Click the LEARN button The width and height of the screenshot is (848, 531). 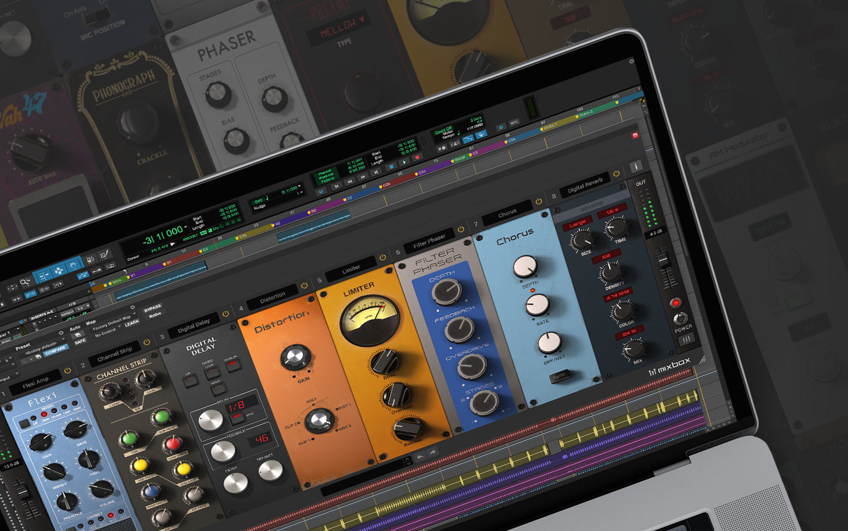click(132, 322)
